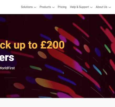Click the empty white header area left of Solutions
Screen dimensions: 115x107
pos(10,7)
